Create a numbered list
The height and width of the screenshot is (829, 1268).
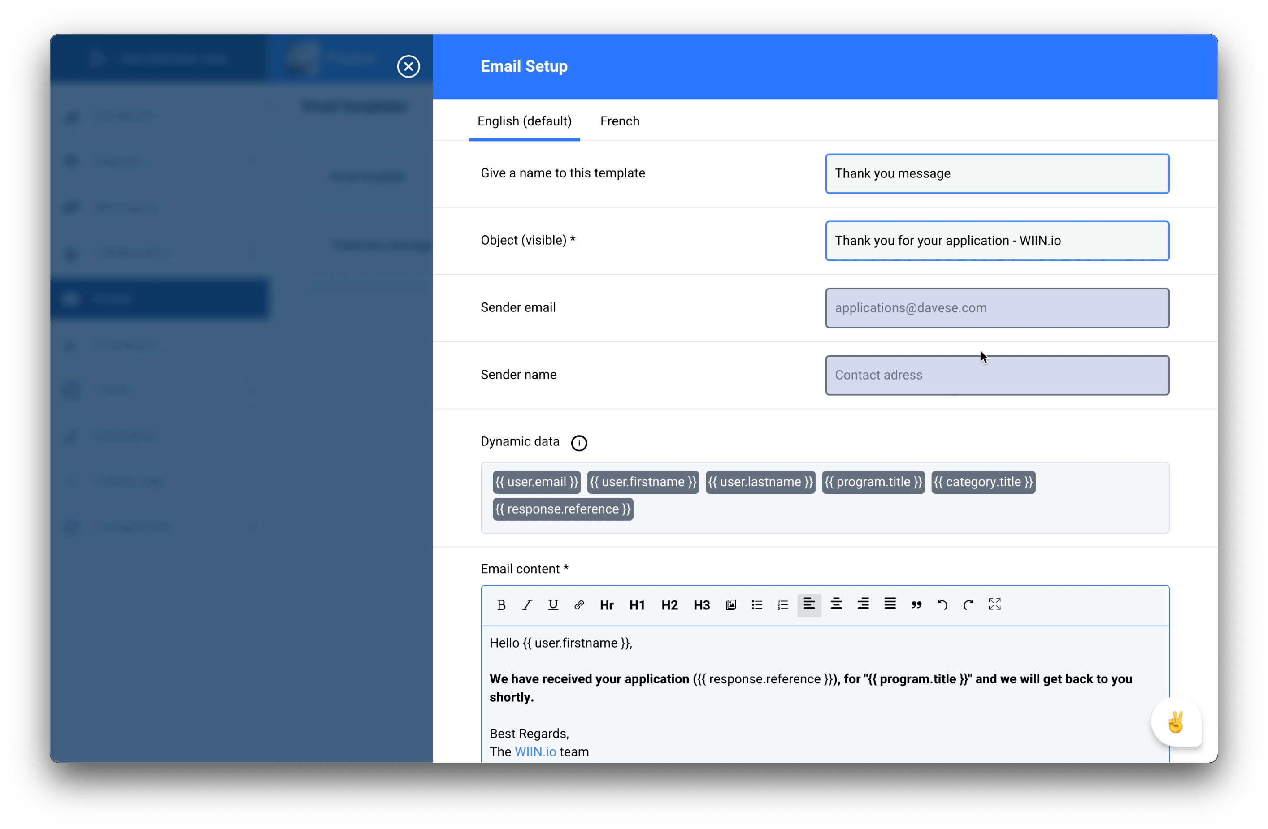coord(783,605)
